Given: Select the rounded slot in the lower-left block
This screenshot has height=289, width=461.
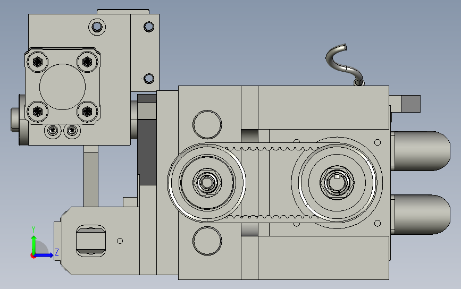Looking at the screenshot, I should tap(91, 241).
